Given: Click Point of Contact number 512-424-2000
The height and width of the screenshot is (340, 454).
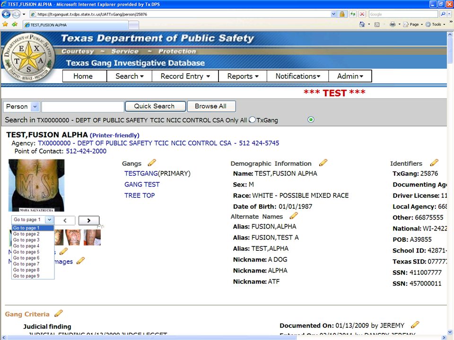Looking at the screenshot, I should 86,151.
